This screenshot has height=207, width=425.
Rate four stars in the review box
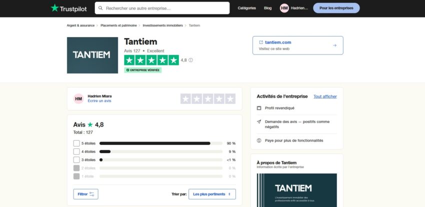coord(219,99)
